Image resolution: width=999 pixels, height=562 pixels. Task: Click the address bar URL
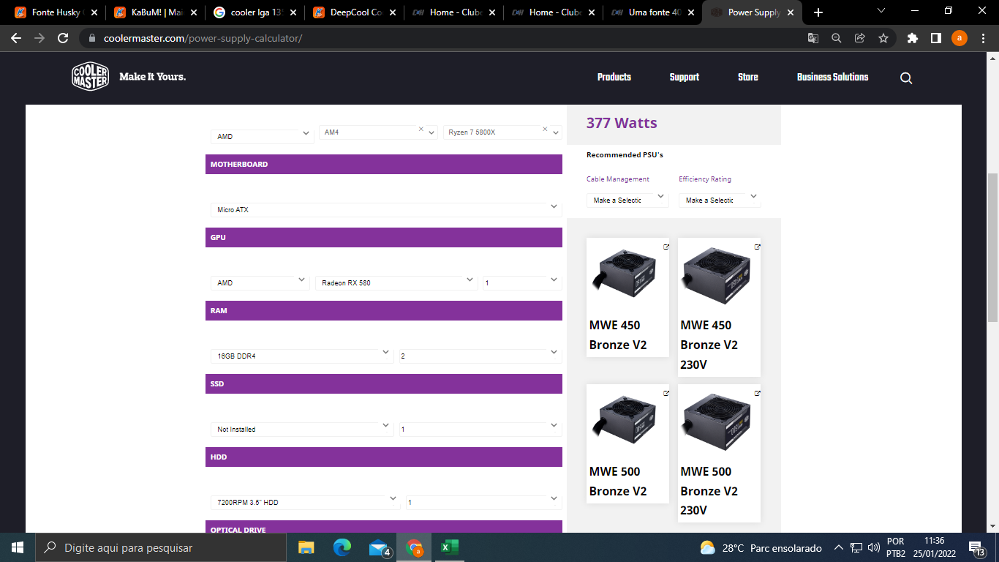pos(203,38)
